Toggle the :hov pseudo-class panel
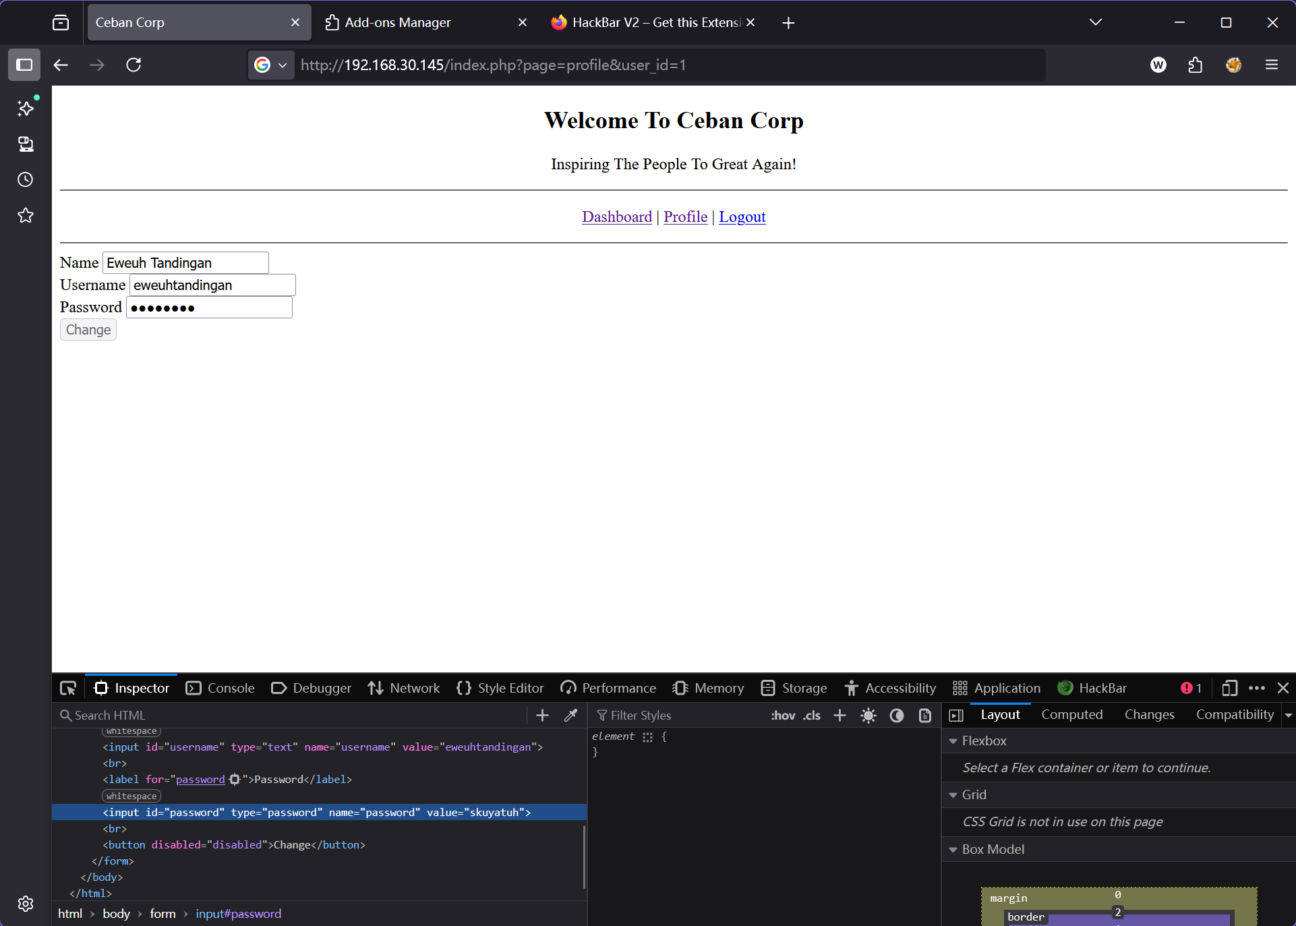1296x926 pixels. 783,716
